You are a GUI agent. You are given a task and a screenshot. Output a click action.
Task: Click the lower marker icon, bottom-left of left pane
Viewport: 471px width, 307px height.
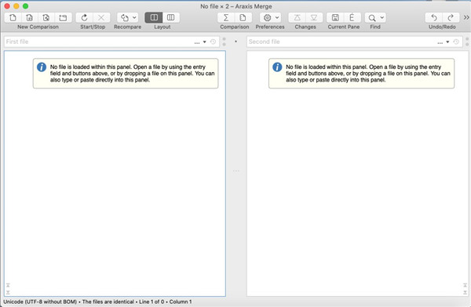(8, 292)
